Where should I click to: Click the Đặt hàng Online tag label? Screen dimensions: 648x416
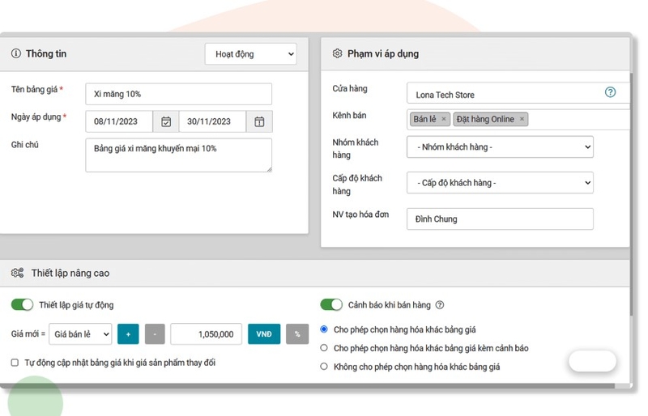(x=485, y=119)
